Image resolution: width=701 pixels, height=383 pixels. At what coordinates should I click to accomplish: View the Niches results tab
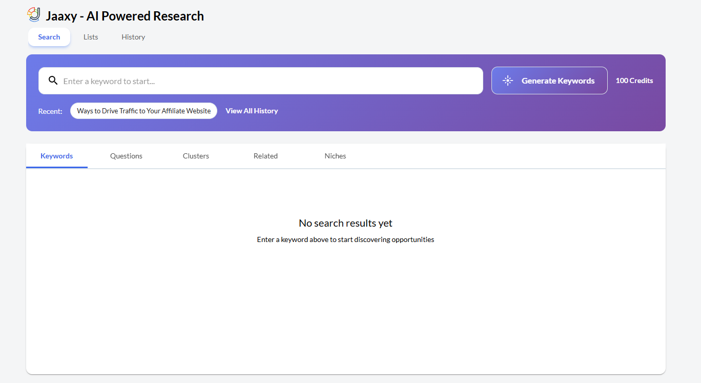coord(335,156)
